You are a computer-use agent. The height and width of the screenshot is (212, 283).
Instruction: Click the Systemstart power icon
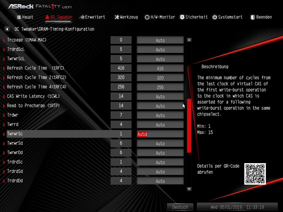[x=214, y=17]
